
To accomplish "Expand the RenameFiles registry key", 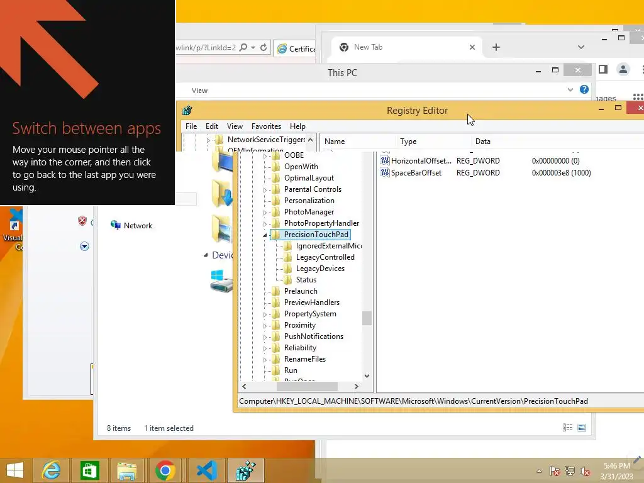I will 265,359.
